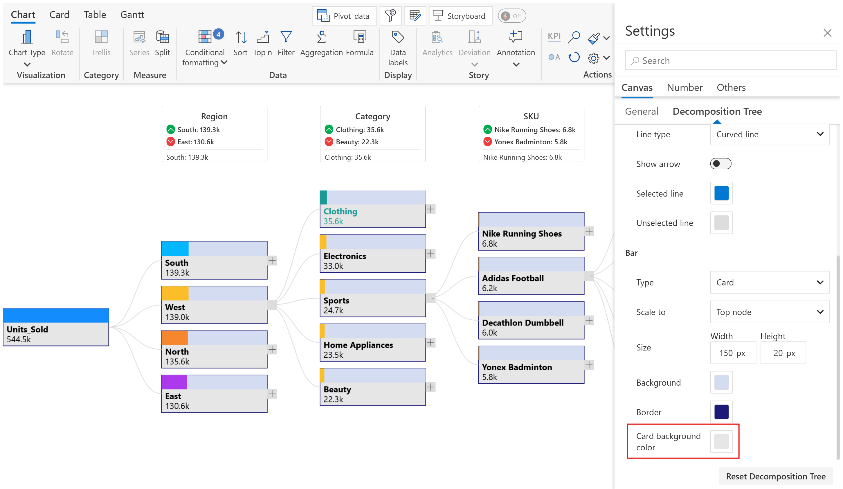Click the Aggregation sigma icon
The image size is (843, 489).
[x=321, y=37]
